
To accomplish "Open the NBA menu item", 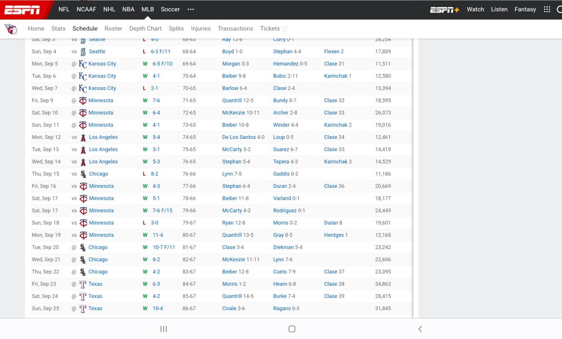I will (128, 10).
